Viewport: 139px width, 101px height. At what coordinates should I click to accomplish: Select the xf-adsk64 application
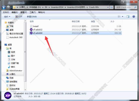coord(75,33)
